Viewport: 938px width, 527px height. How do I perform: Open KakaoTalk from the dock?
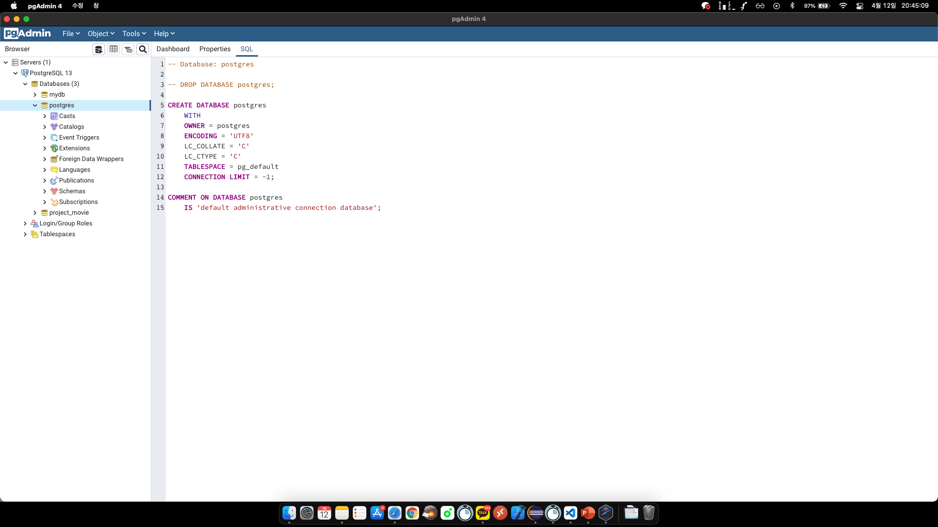click(483, 513)
